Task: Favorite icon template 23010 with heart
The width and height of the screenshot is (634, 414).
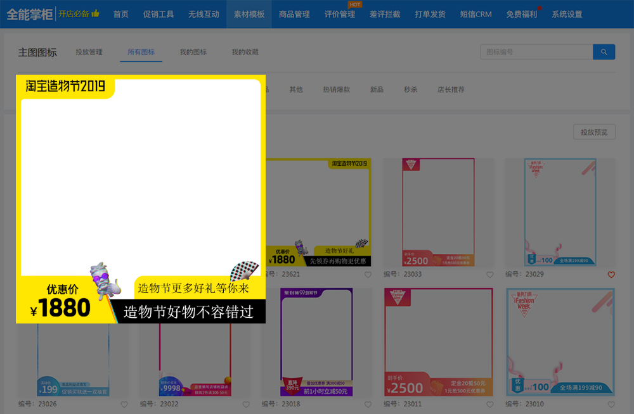Action: coord(611,405)
